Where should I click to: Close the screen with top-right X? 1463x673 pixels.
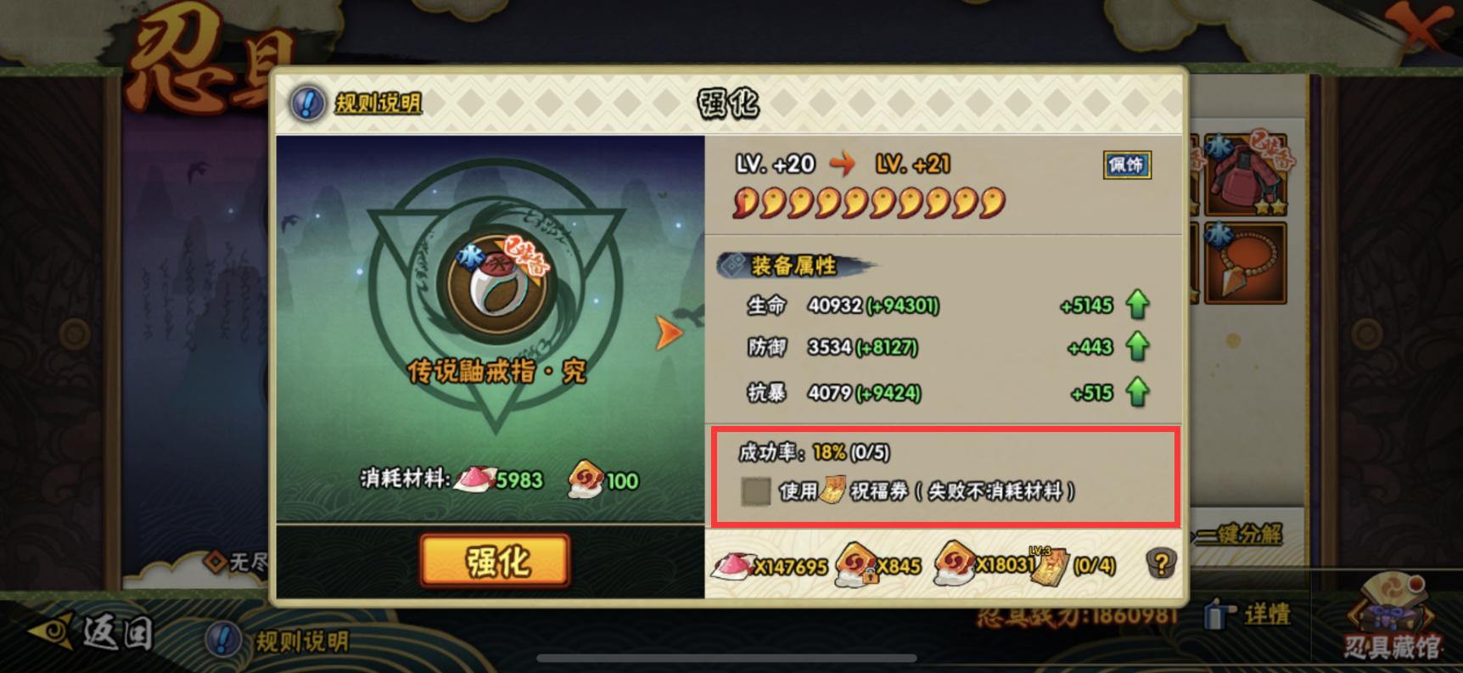(x=1418, y=31)
